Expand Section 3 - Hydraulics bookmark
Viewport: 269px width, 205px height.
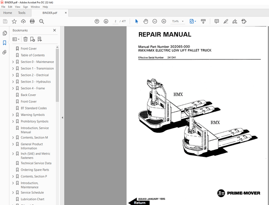(x=13, y=82)
